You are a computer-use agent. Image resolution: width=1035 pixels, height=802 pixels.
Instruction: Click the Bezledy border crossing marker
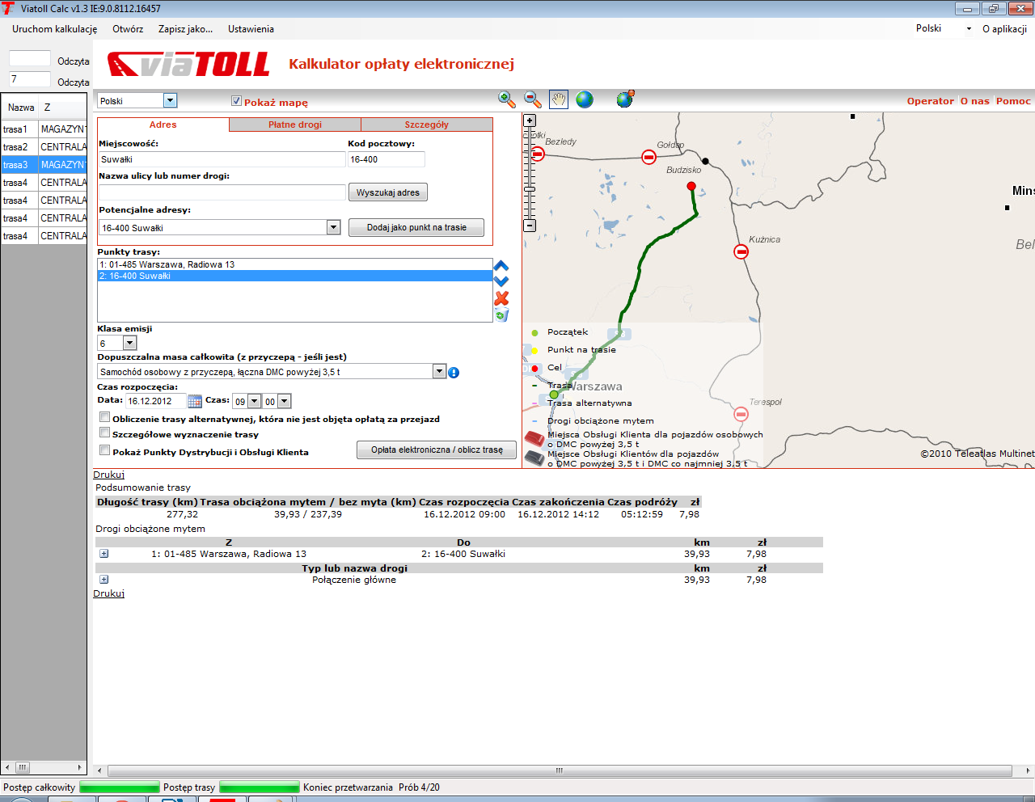[x=538, y=154]
